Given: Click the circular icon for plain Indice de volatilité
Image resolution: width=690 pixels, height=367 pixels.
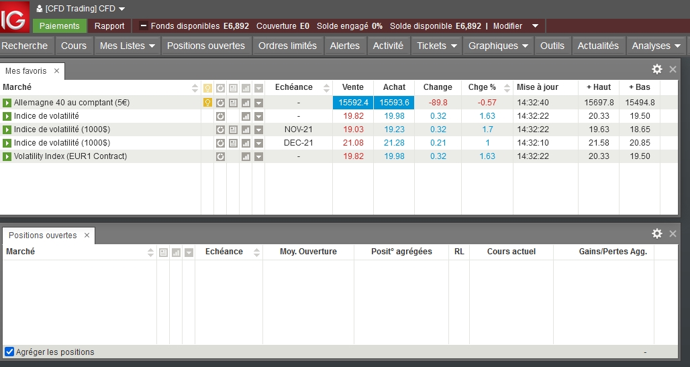Looking at the screenshot, I should pyautogui.click(x=220, y=116).
